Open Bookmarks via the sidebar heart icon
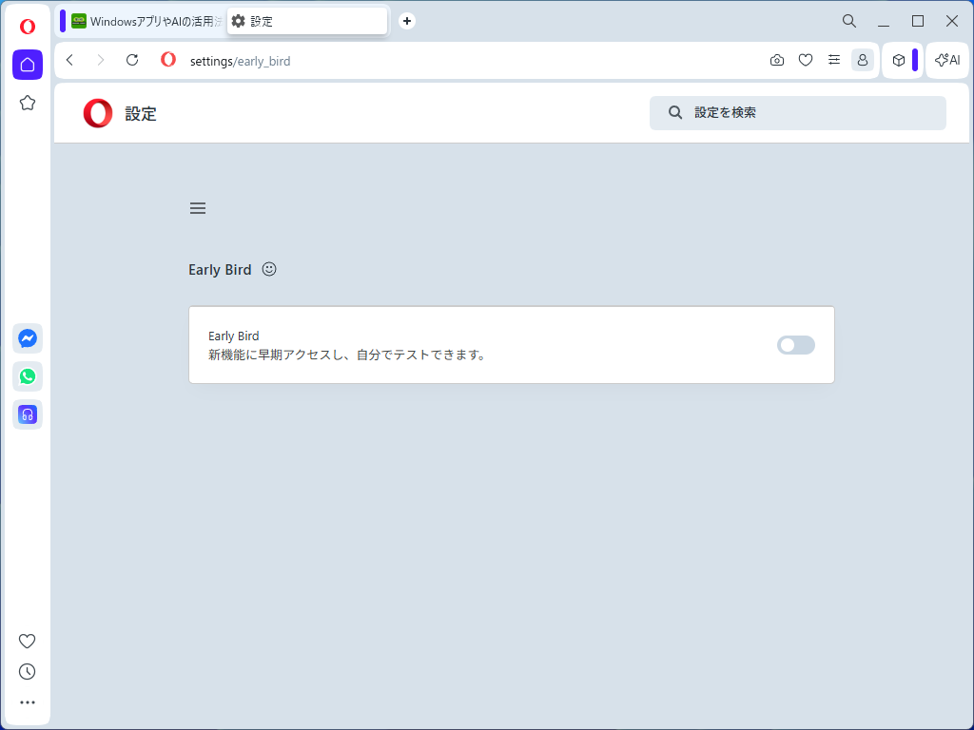 [27, 641]
